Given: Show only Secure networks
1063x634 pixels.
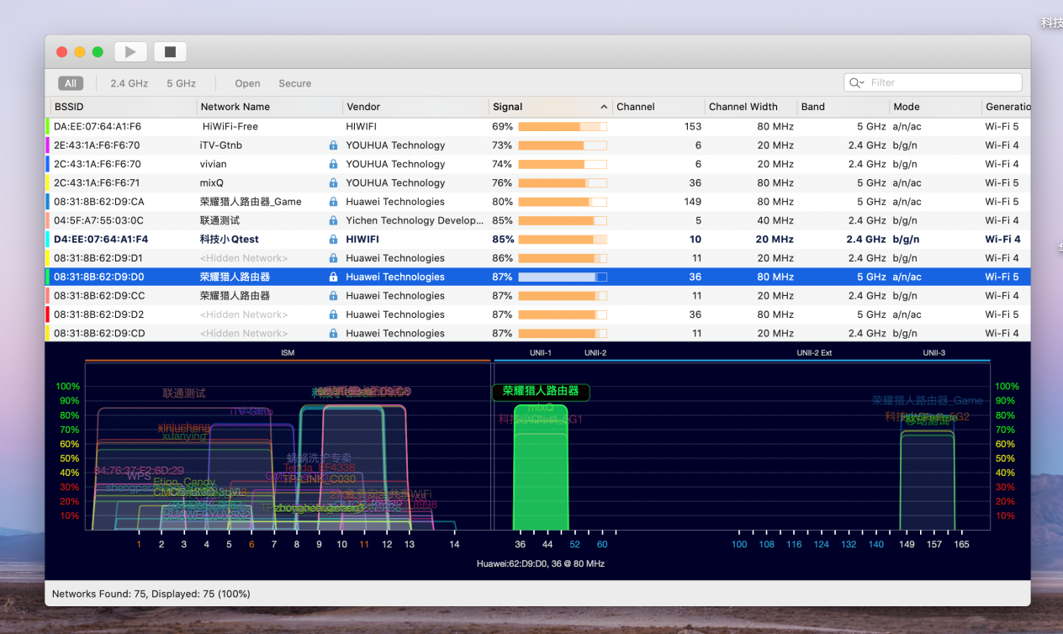Looking at the screenshot, I should (x=294, y=83).
